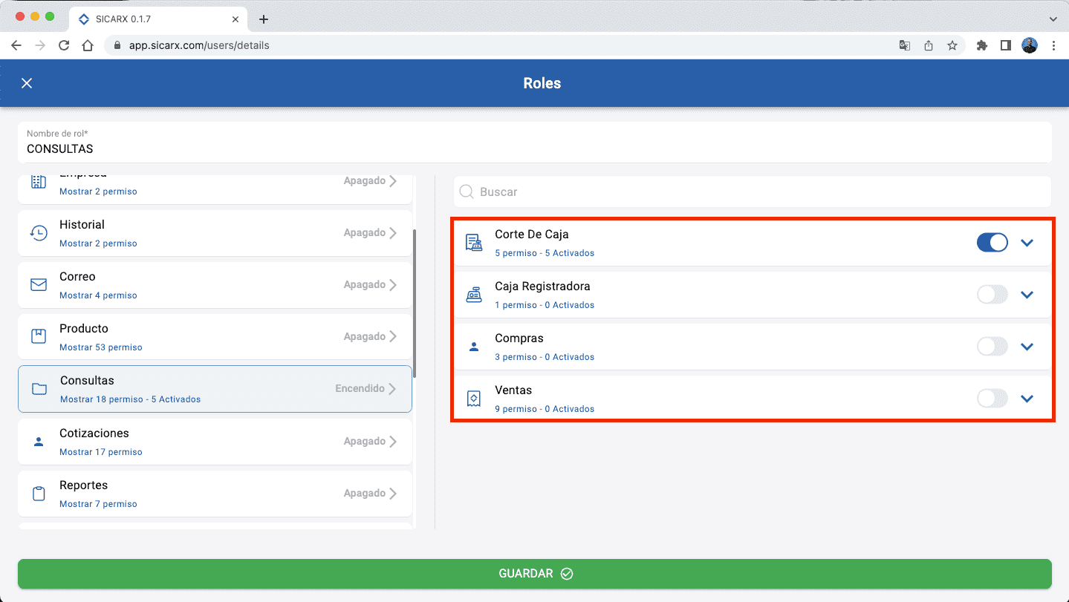
Task: Select the Cotizaciones category in the list
Action: tap(215, 442)
